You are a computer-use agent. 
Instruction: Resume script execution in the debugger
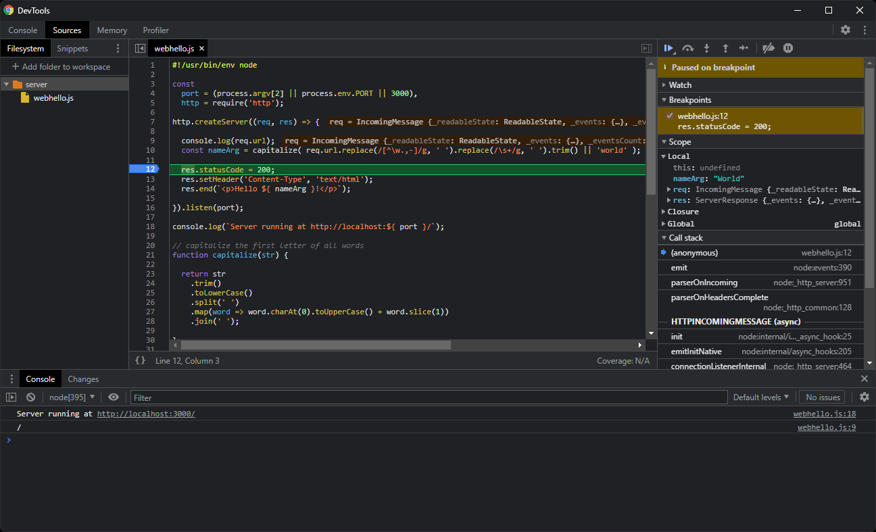[668, 48]
